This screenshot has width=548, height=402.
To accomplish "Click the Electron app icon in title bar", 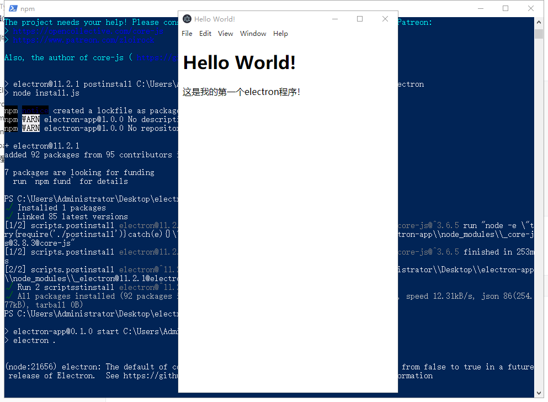I will click(x=187, y=19).
